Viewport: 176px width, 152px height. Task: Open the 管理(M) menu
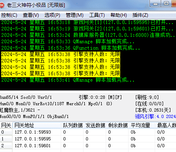point(74,15)
